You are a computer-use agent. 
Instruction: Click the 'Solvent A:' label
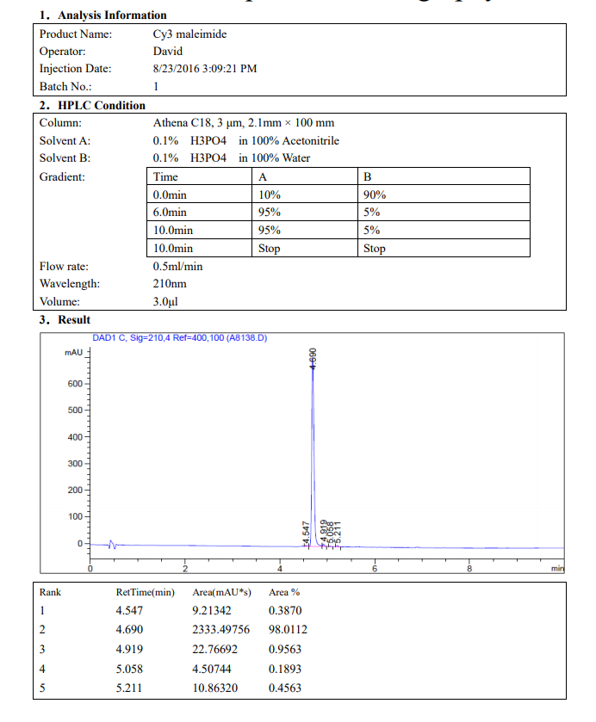click(x=65, y=140)
